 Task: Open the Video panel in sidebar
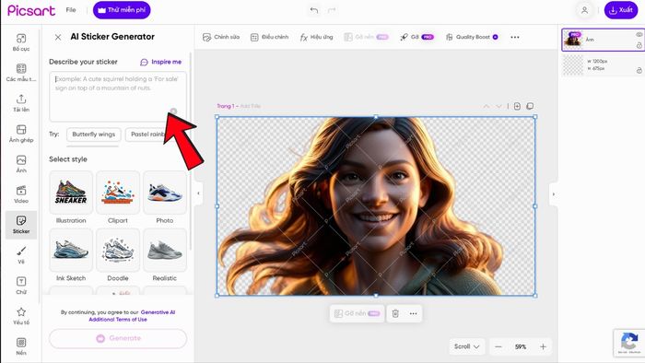tap(21, 194)
